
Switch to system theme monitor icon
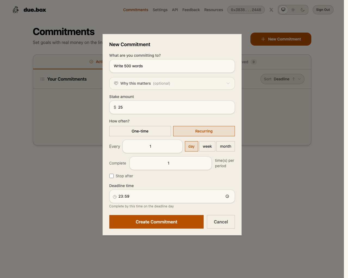[283, 10]
